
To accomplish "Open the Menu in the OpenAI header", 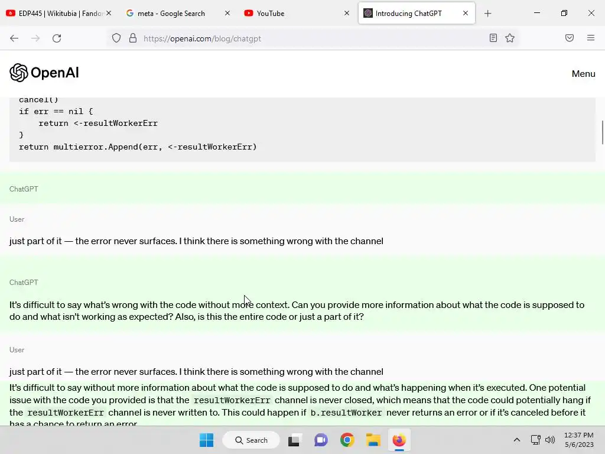I will click(583, 74).
